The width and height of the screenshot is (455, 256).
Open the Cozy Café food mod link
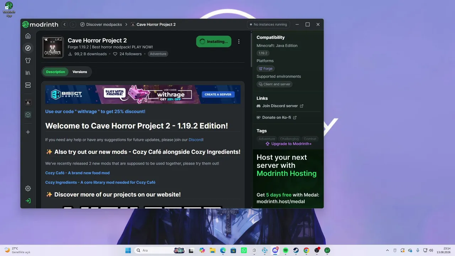[x=77, y=173]
